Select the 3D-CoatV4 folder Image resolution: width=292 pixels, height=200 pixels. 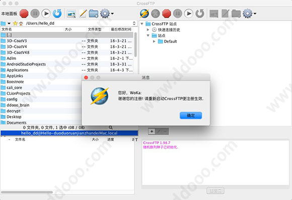pos(66,46)
